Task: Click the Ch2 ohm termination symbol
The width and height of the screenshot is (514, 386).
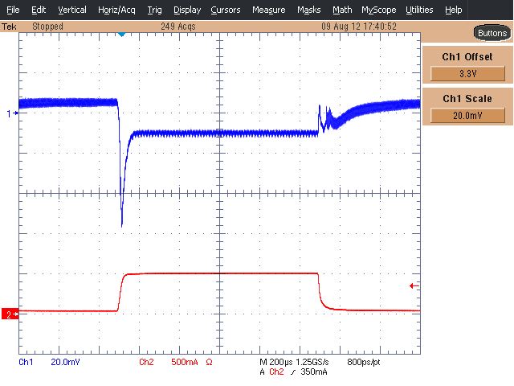Action: click(x=209, y=362)
